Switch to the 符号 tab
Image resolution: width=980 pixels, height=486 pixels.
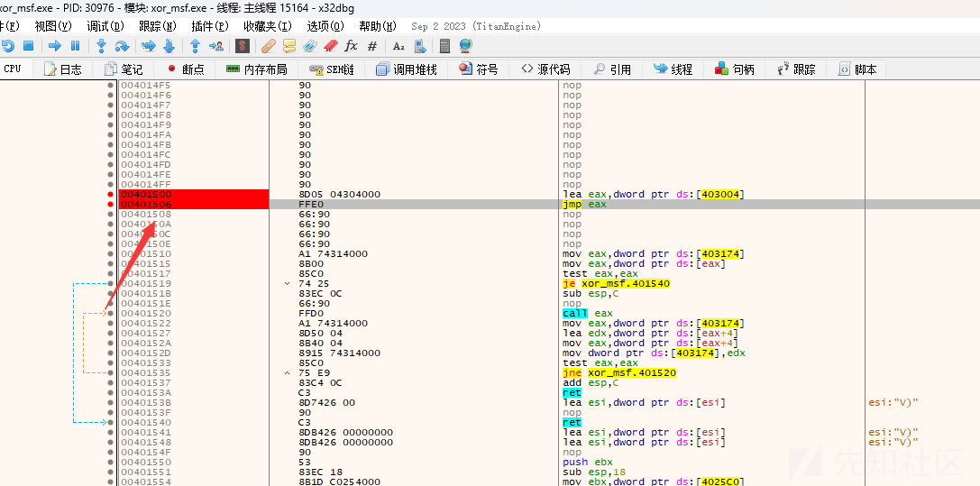(478, 69)
